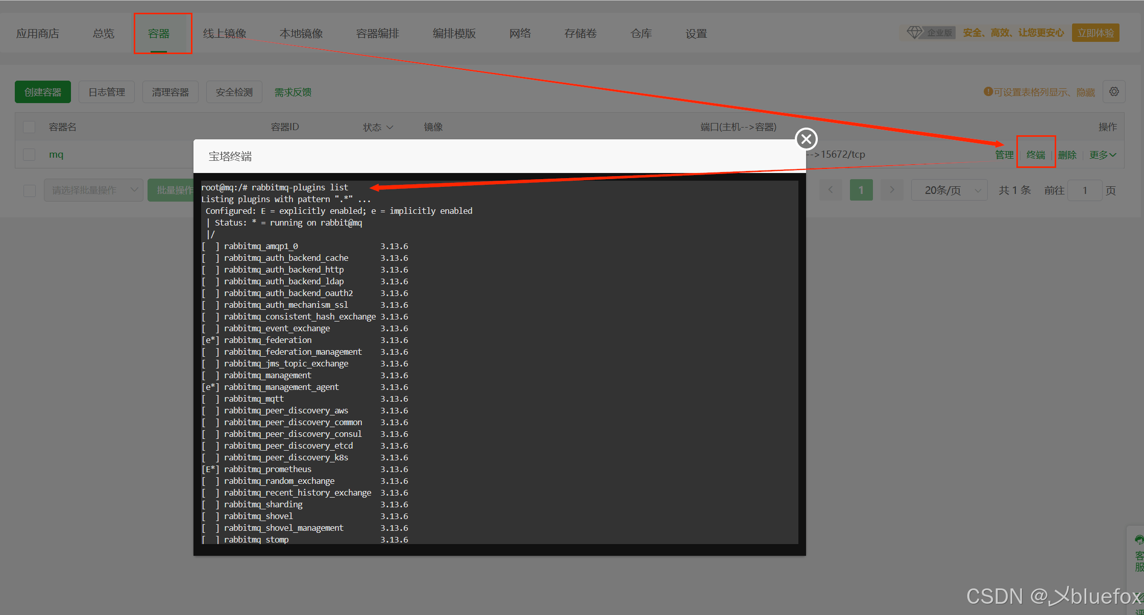Click the 创建容器 button

(43, 92)
